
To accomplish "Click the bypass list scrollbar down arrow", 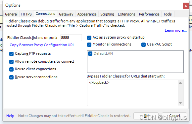I will point(180,103).
